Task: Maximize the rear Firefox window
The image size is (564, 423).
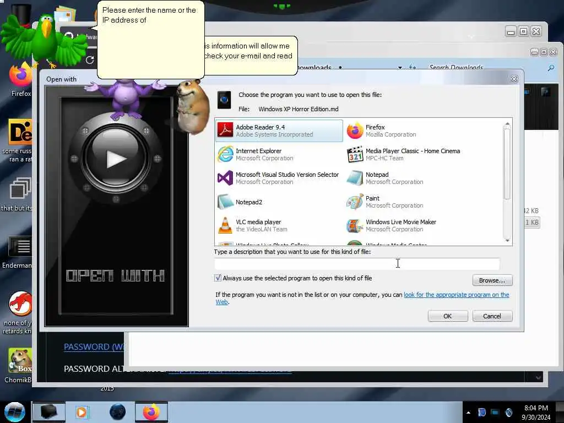Action: click(524, 31)
